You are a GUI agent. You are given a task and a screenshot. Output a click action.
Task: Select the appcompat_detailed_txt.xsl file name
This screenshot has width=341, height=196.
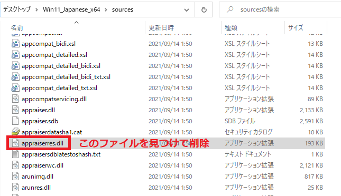point(59,88)
